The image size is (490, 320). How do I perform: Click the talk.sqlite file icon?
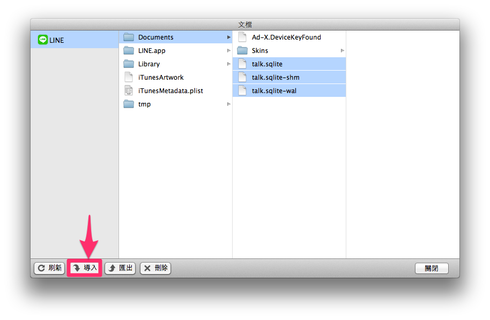242,64
